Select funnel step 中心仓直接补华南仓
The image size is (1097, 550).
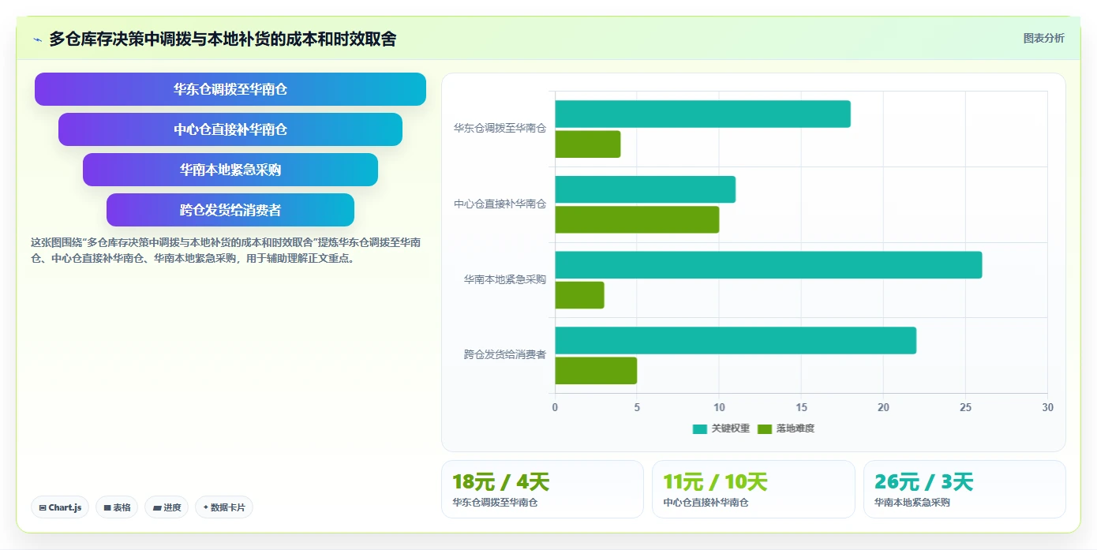coord(230,129)
